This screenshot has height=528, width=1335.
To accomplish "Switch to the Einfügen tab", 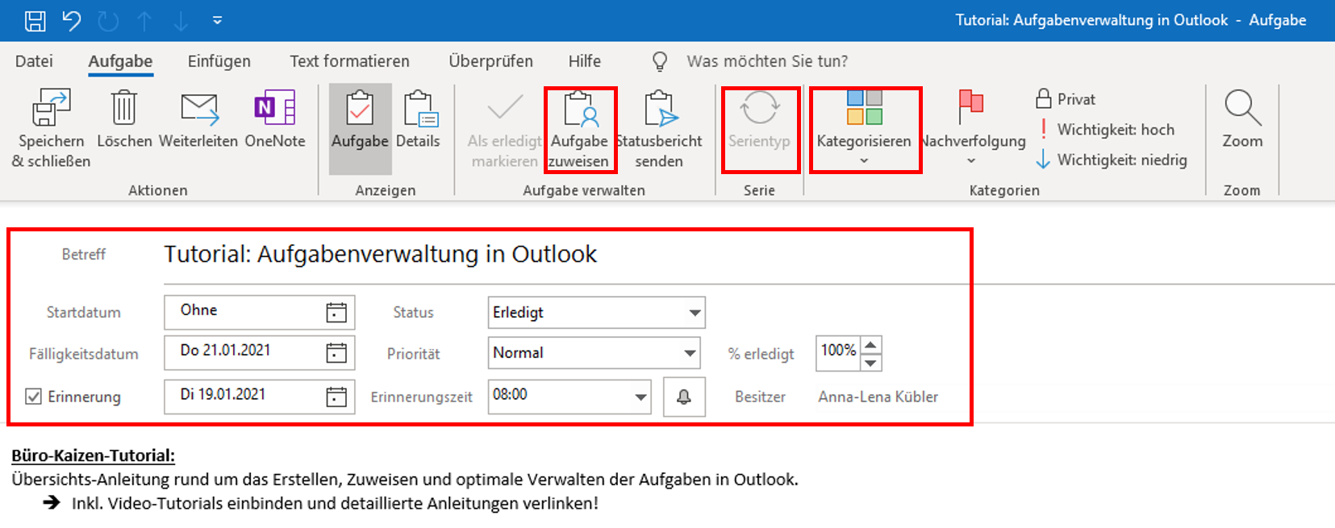I will [x=219, y=61].
